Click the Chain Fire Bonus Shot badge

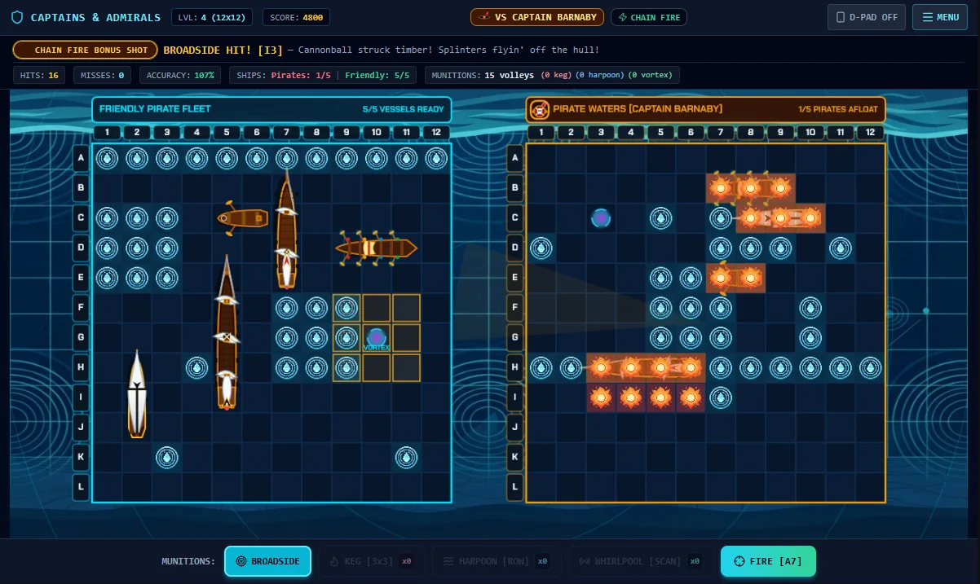click(85, 50)
